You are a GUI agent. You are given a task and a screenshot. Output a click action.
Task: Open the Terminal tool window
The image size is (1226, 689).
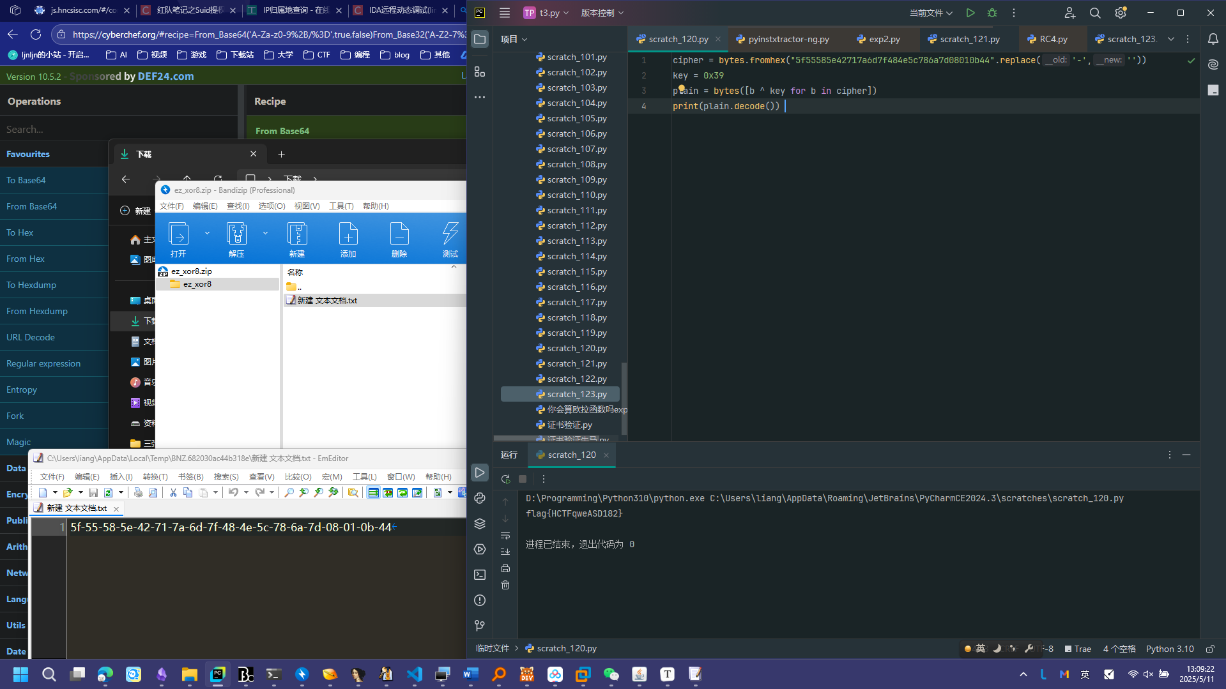480,575
